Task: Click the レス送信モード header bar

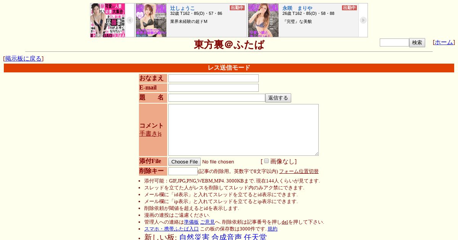Action: (x=229, y=68)
